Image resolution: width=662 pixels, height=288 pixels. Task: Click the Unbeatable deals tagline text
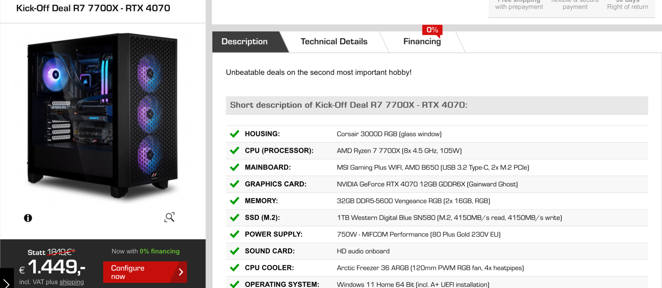click(x=318, y=72)
